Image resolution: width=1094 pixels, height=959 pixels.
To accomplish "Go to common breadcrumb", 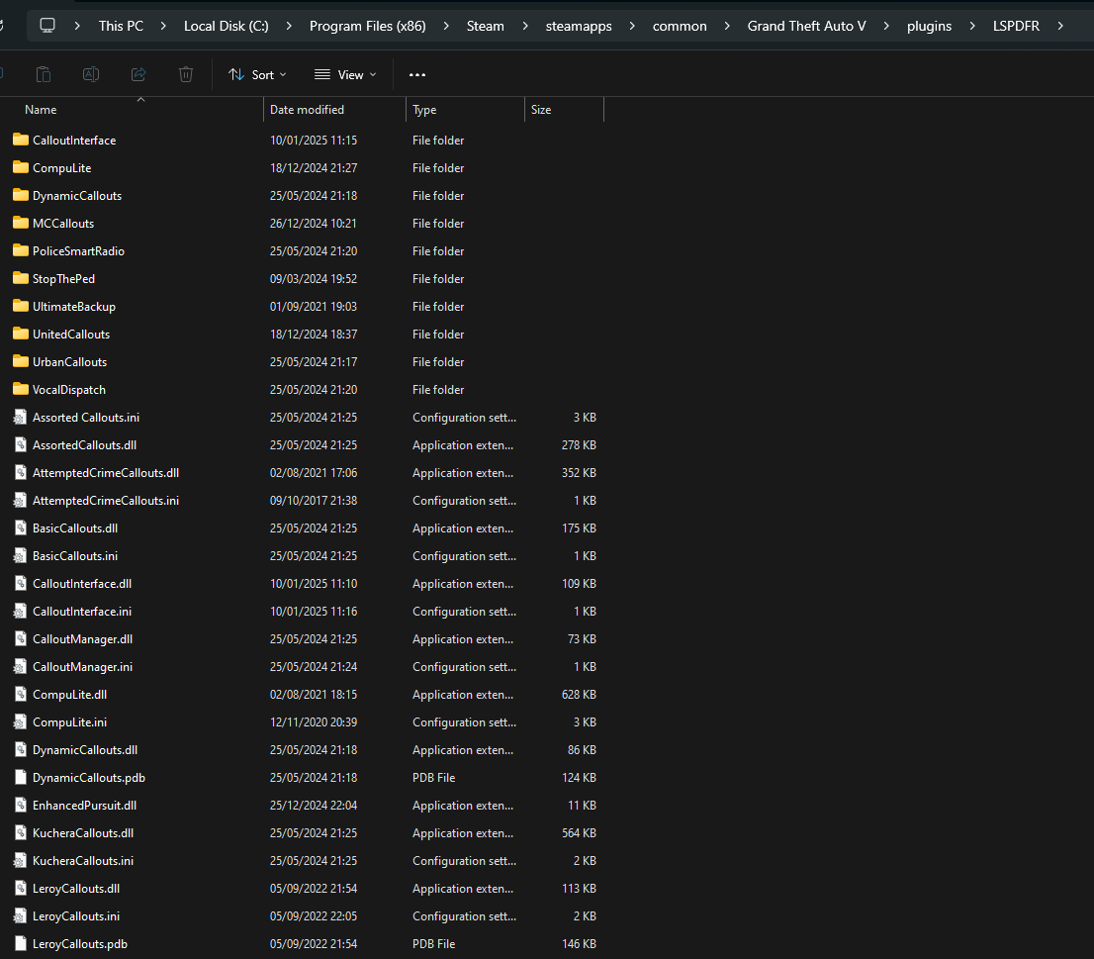I will pos(680,26).
